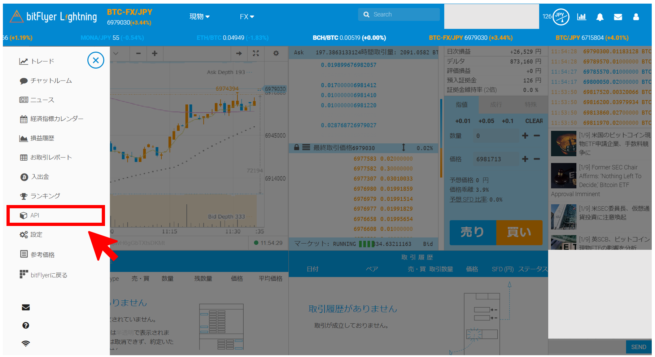The height and width of the screenshot is (357, 655).
Task: Increase 価格 with the plus icon
Action: pos(525,159)
